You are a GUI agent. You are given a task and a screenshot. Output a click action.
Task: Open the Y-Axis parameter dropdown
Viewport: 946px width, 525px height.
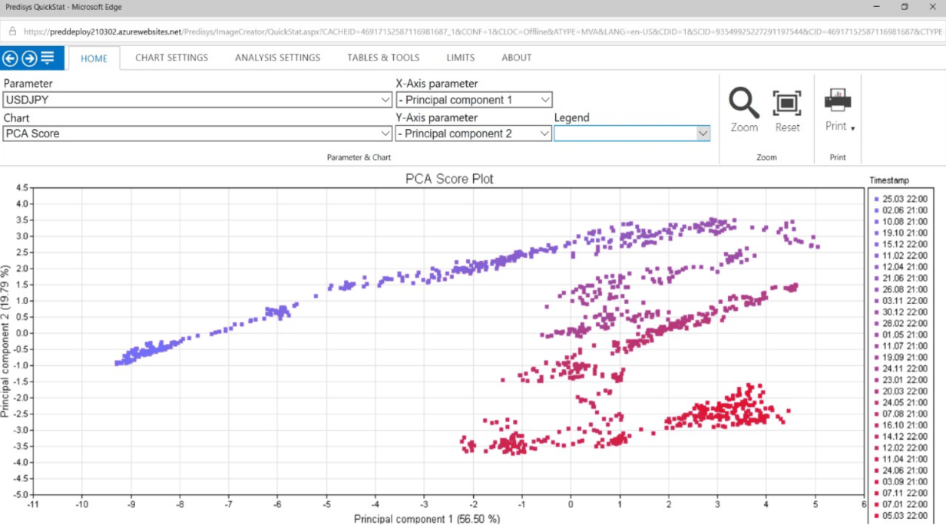(544, 134)
